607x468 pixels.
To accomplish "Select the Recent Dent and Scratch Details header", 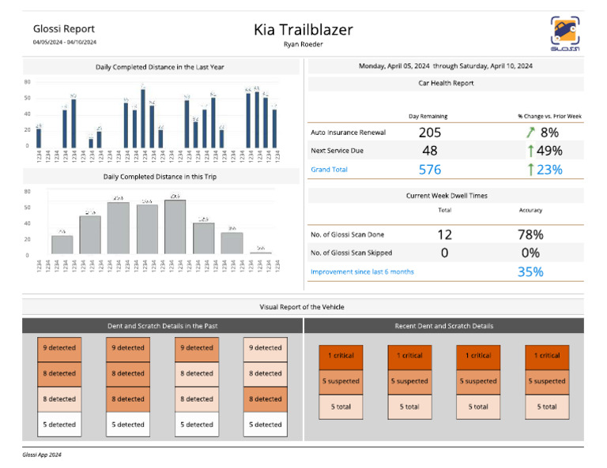I will tap(444, 326).
